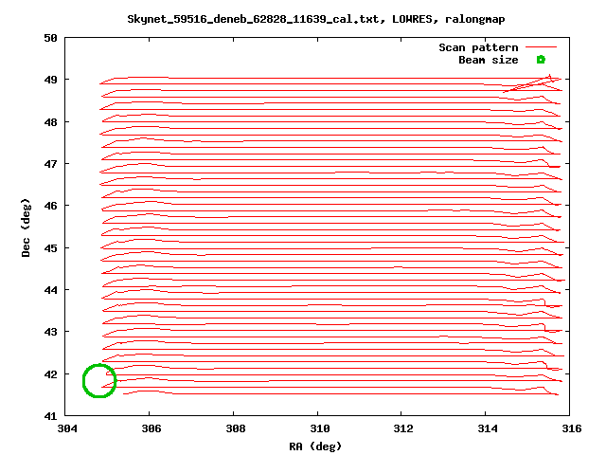Click the x-axis tick label 308
The height and width of the screenshot is (455, 606).
[235, 428]
